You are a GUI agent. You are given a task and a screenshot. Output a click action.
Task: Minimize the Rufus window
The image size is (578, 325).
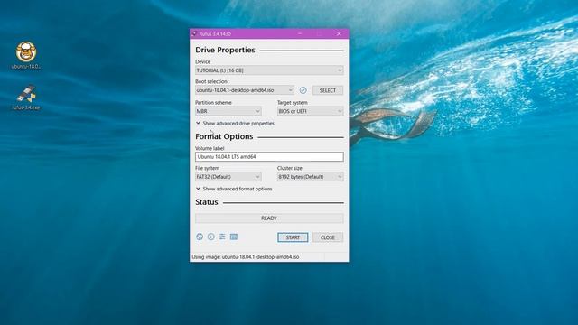300,33
